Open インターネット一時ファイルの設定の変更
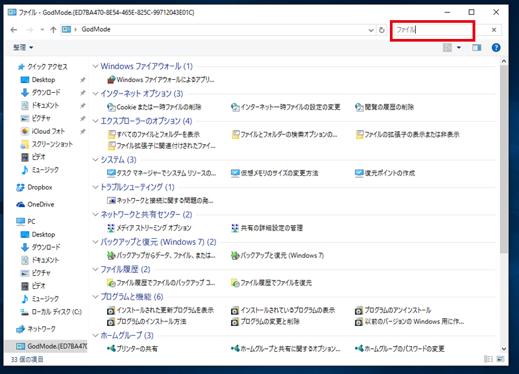This screenshot has width=519, height=374. (x=285, y=107)
